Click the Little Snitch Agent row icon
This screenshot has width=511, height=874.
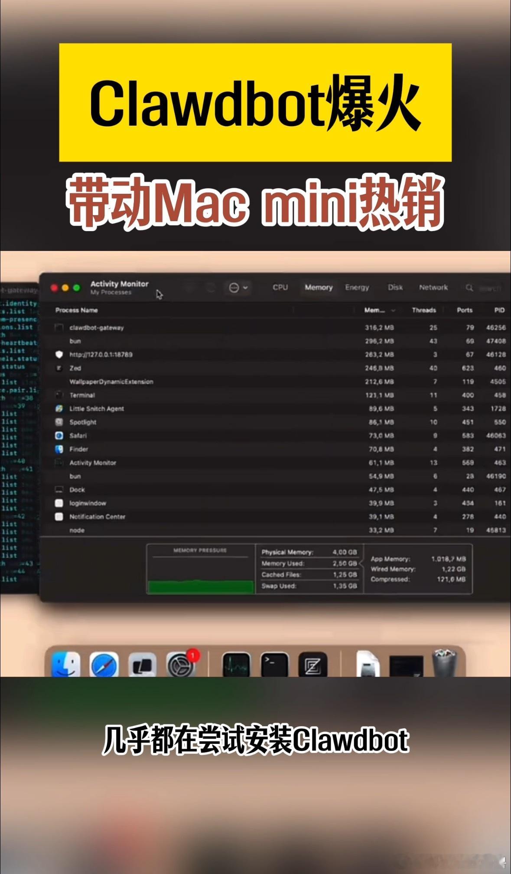pyautogui.click(x=59, y=408)
